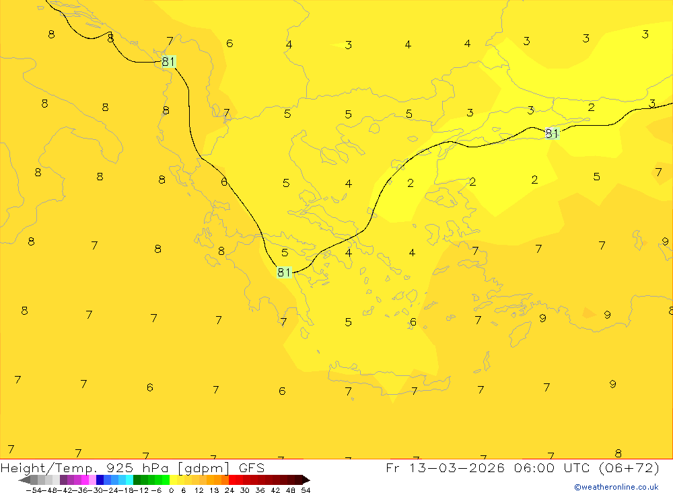Pick the dark purple legend swatch
Viewport: 673px width, 493px height.
[x=63, y=480]
